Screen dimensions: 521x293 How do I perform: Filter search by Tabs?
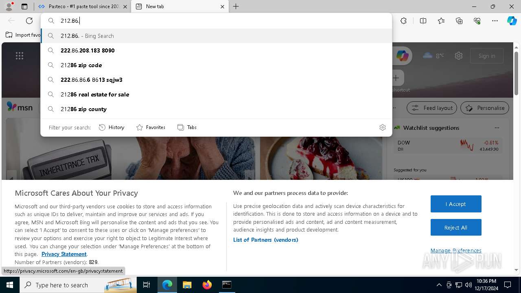(x=187, y=127)
